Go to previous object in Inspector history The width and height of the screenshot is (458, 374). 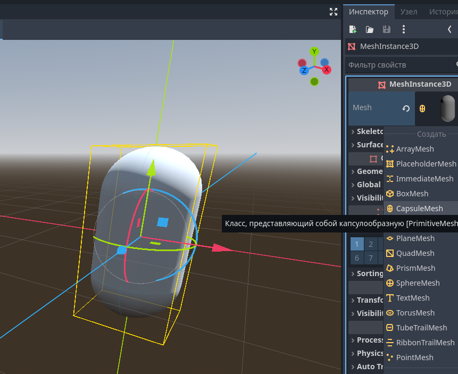click(x=449, y=29)
